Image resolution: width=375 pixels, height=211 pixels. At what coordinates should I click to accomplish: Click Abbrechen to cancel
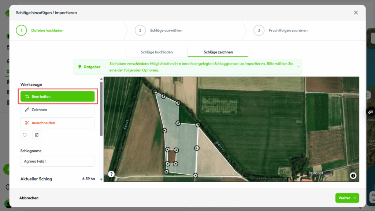[29, 198]
